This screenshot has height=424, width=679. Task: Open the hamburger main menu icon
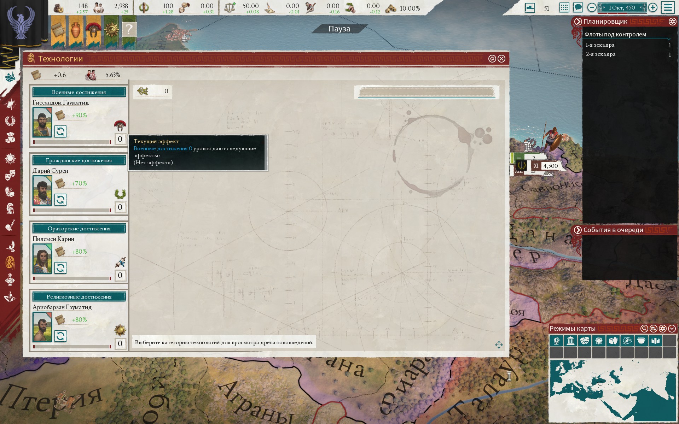click(x=668, y=7)
